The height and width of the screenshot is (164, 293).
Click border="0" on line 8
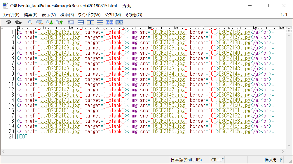tap(203, 69)
